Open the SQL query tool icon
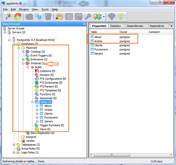Screen dimensions: 176x165 coord(59,17)
